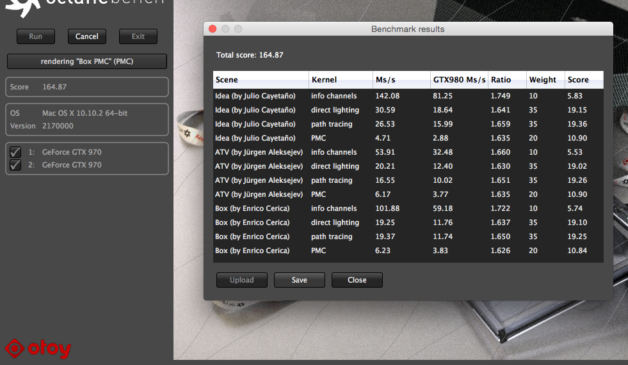Click the Ms/s column header
The image size is (628, 365).
coord(402,79)
